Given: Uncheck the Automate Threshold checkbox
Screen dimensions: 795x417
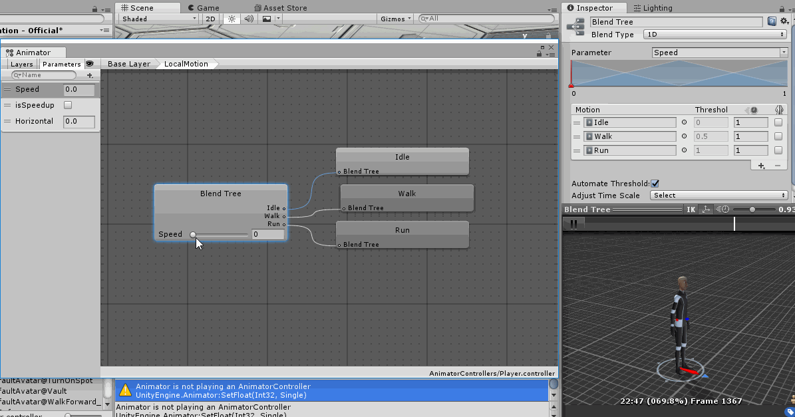Looking at the screenshot, I should [655, 184].
